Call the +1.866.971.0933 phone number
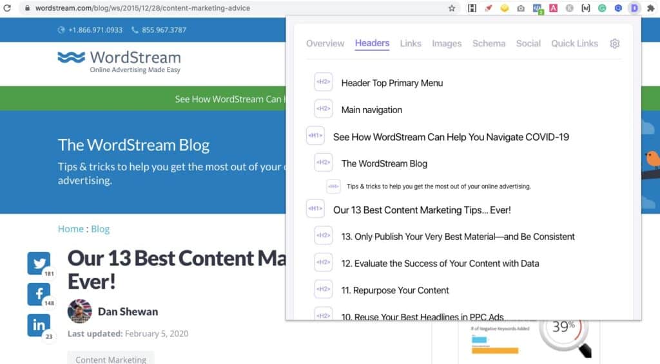 pyautogui.click(x=90, y=30)
